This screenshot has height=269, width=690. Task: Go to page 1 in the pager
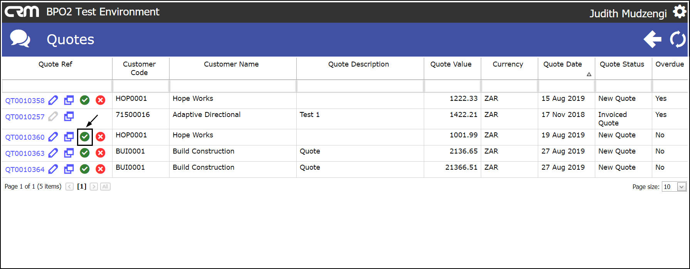pos(82,187)
